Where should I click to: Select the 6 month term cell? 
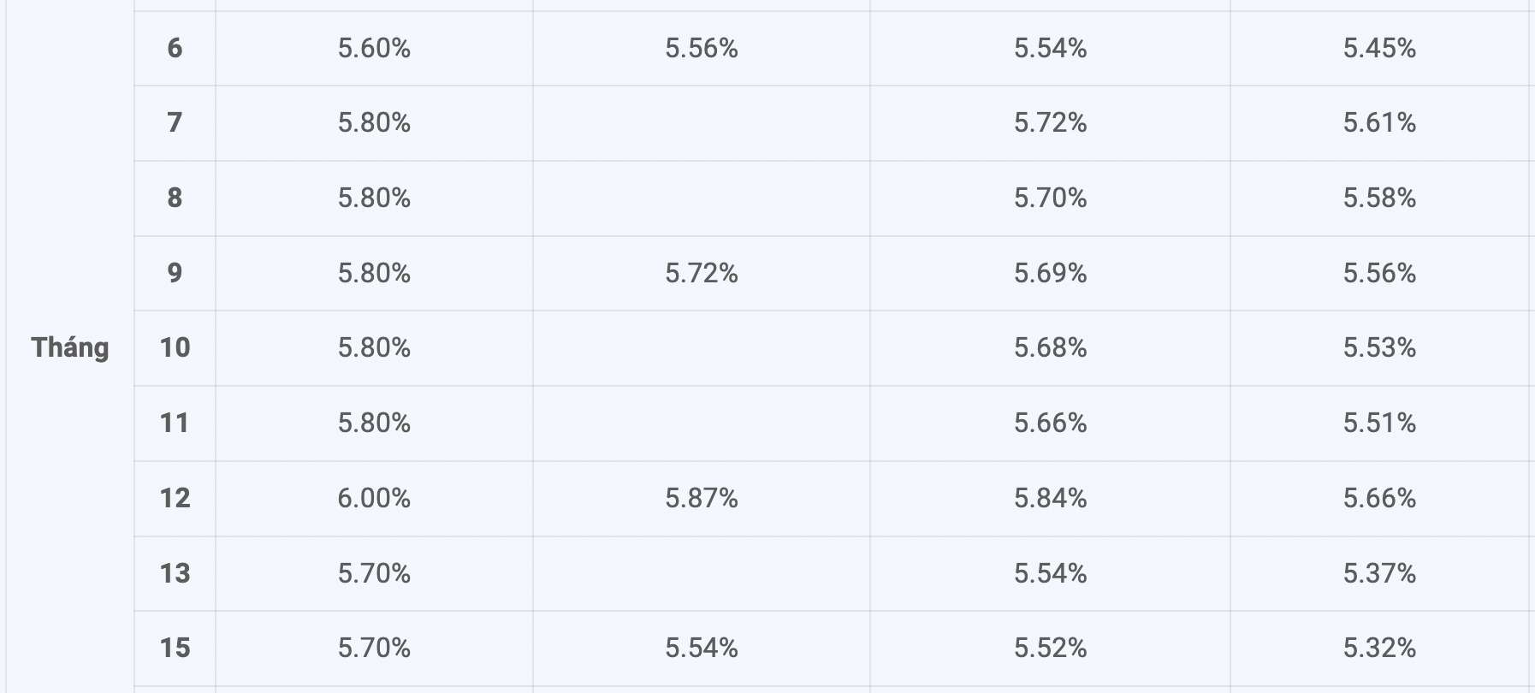tap(175, 48)
